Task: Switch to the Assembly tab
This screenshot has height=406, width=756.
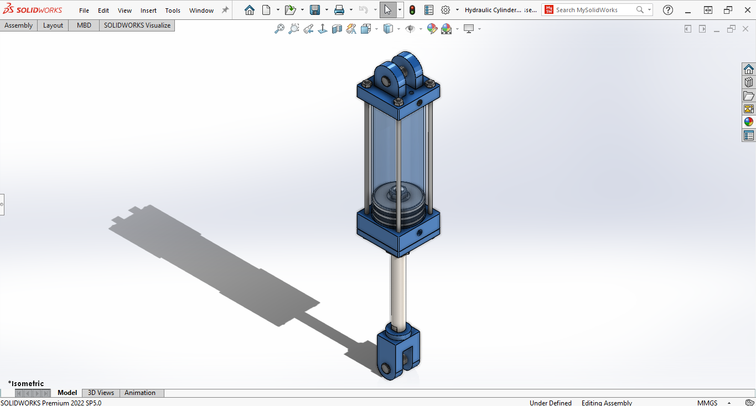Action: pyautogui.click(x=19, y=25)
